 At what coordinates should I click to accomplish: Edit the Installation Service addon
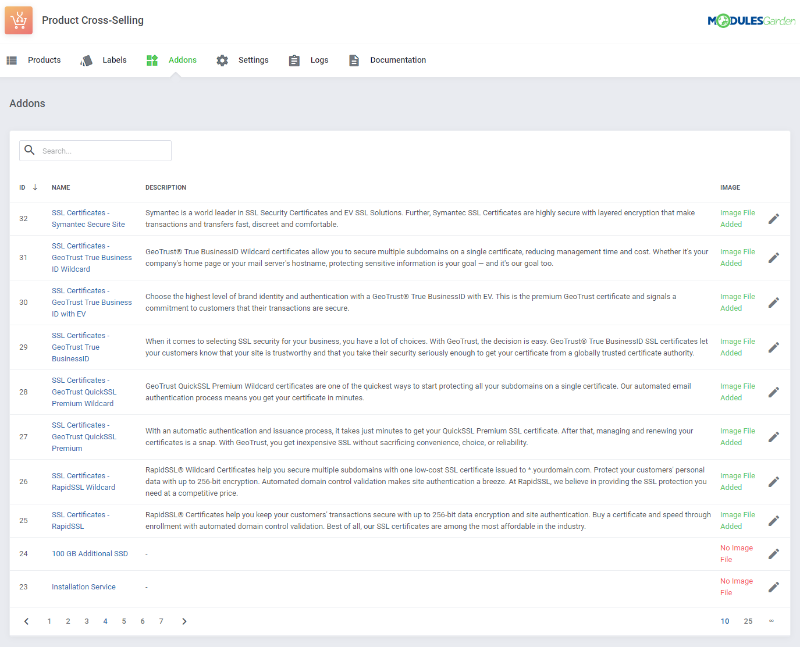click(x=774, y=587)
